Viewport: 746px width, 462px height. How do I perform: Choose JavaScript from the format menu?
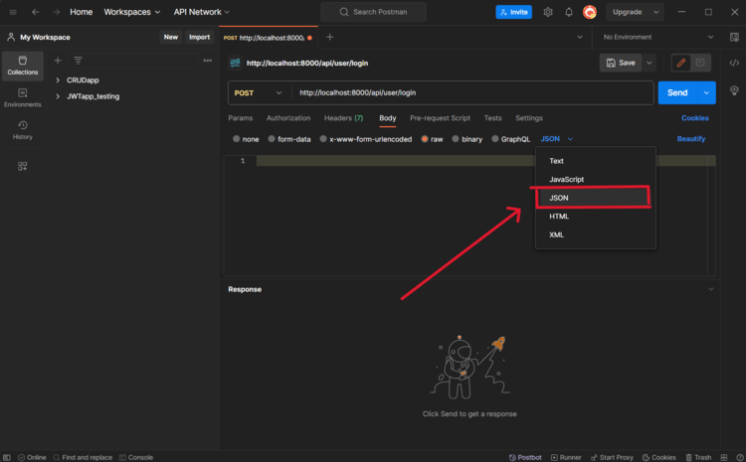pos(595,179)
